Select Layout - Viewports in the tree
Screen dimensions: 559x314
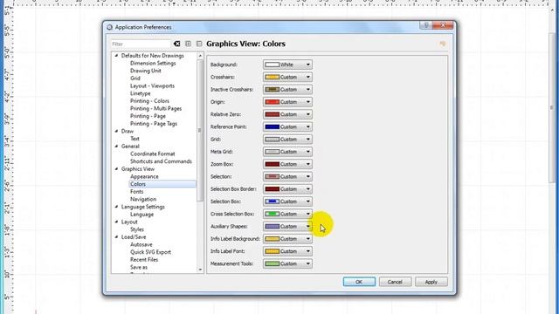coord(152,85)
